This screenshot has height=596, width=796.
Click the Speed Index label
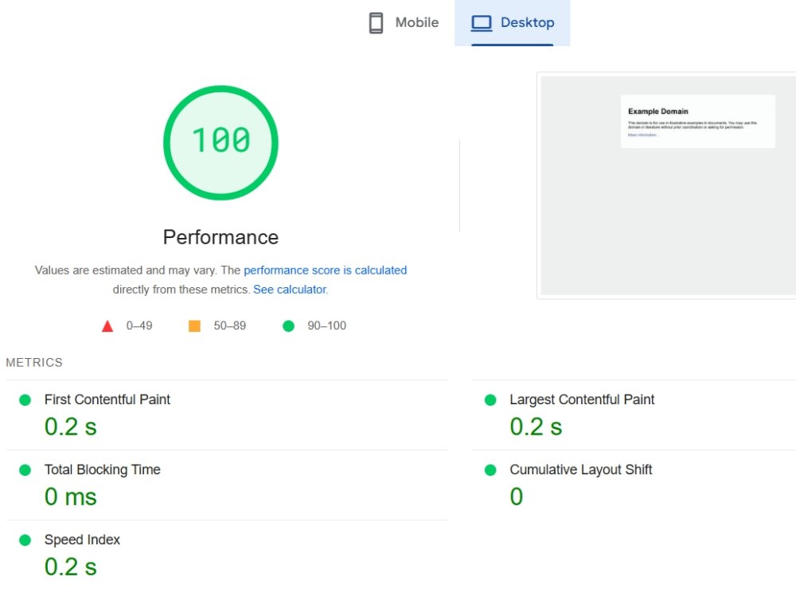(x=82, y=540)
